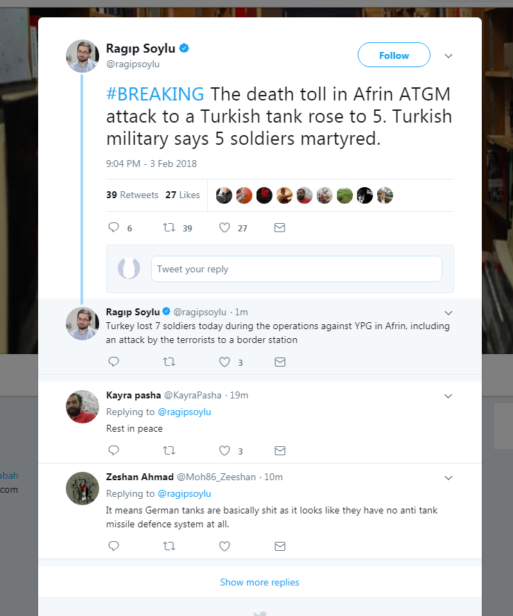Open Zeshan Ahmad's profile picture

point(82,488)
